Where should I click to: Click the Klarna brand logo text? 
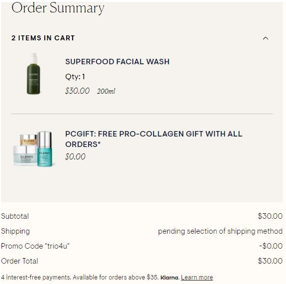(x=170, y=278)
